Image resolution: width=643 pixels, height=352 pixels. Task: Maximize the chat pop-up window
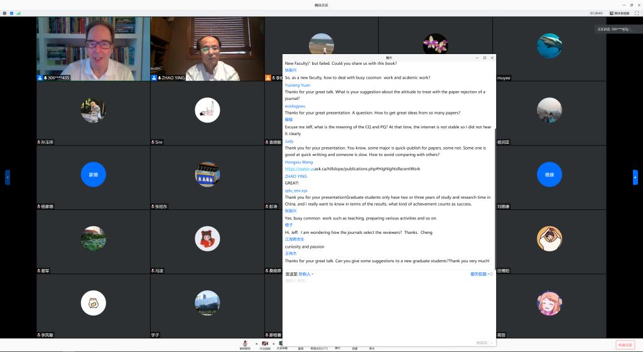[x=485, y=58]
